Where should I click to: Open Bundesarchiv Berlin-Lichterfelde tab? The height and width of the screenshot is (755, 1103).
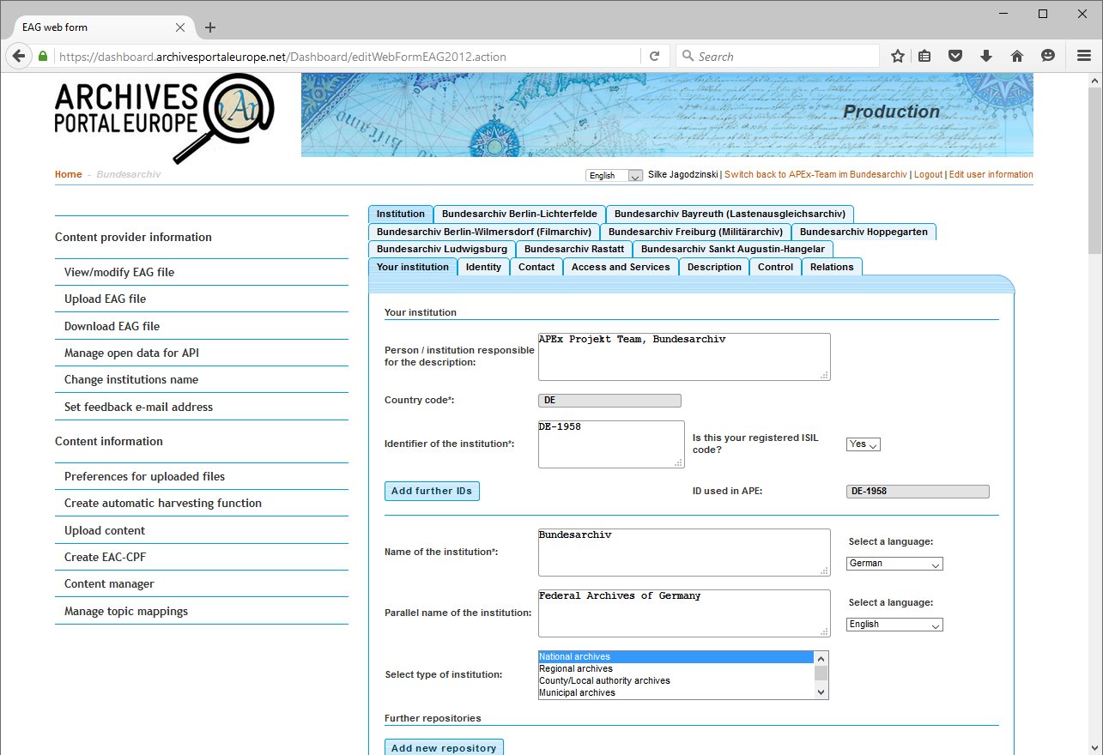(519, 214)
